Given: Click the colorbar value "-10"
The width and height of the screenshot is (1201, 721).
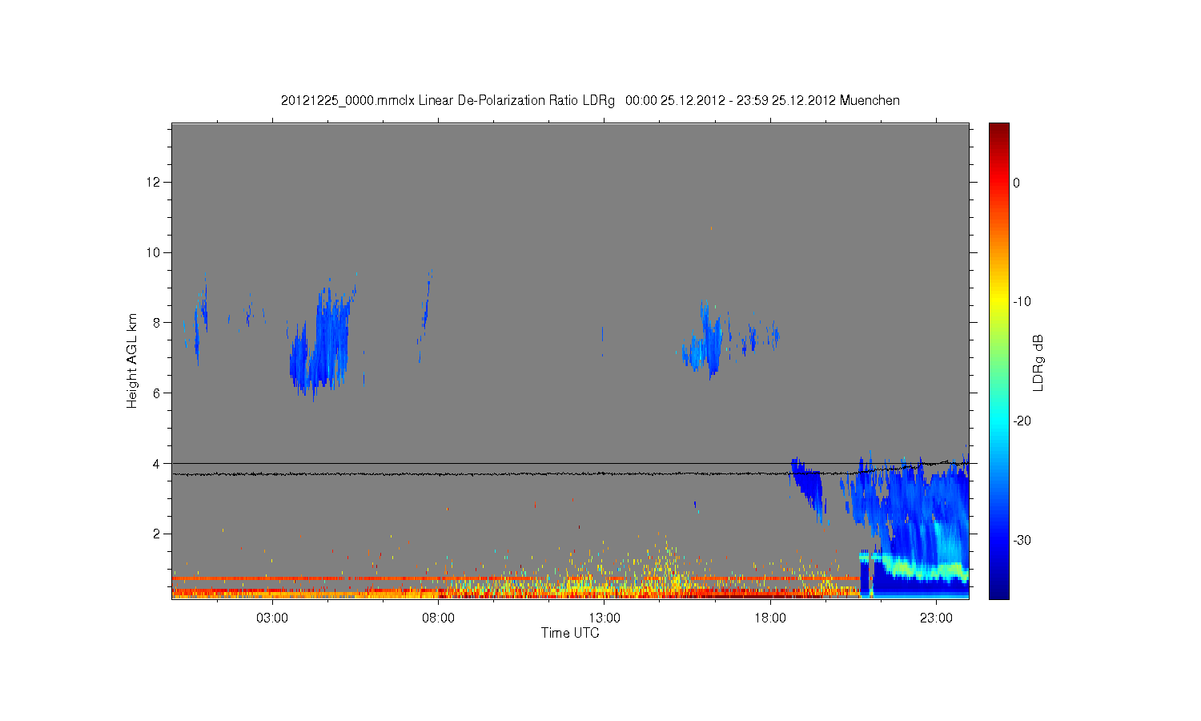Looking at the screenshot, I should click(x=1022, y=302).
